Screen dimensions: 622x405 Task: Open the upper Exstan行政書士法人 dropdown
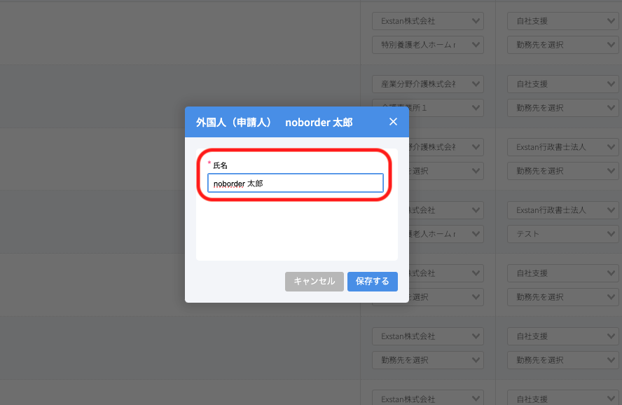pos(562,147)
